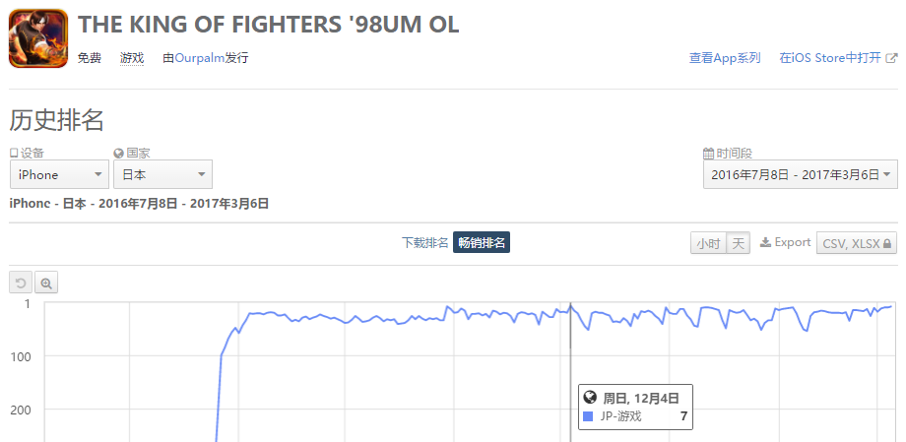Screen dimensions: 906x442
Task: Click the calendar icon next to 时间段
Action: coord(708,154)
